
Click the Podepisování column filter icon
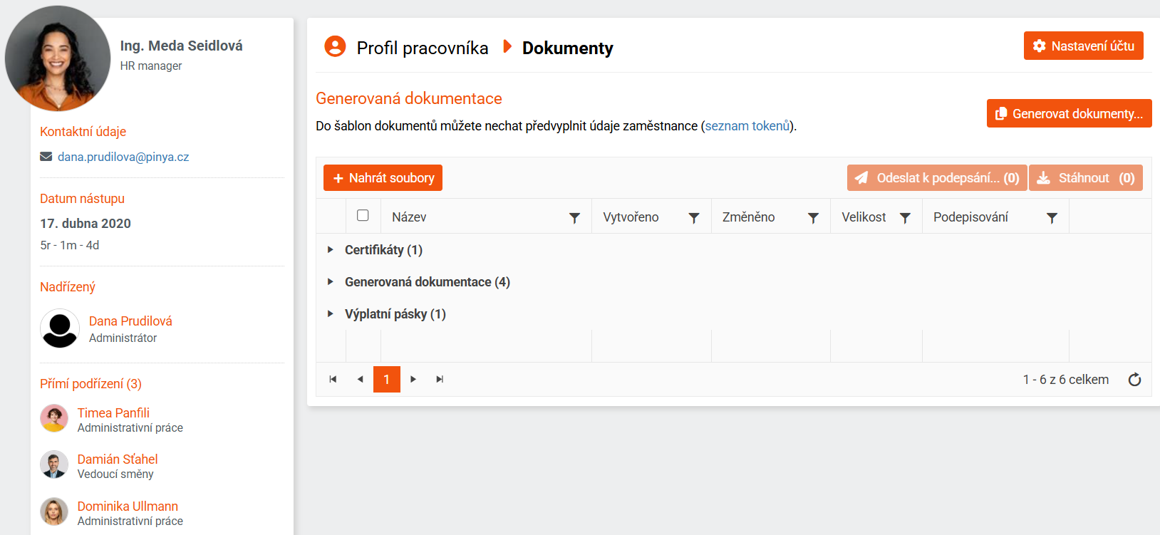[x=1052, y=218]
